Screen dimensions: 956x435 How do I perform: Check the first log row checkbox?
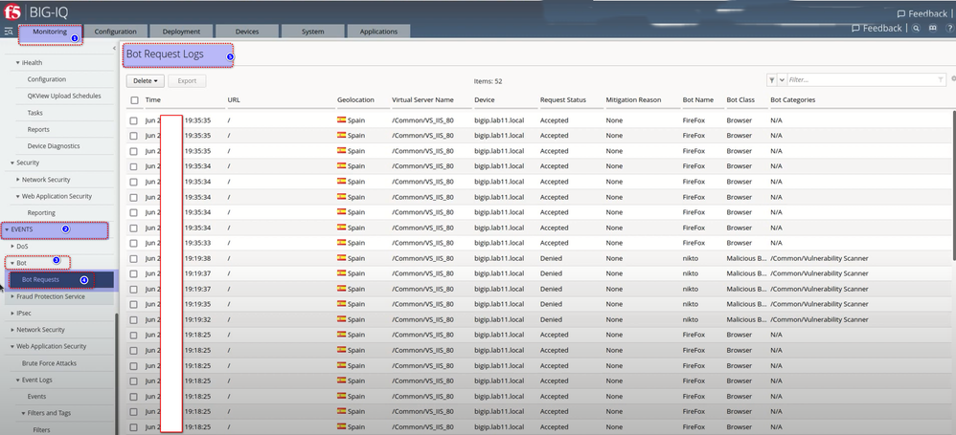[x=134, y=120]
